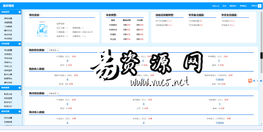Open 参数设置 in the sidebar
This screenshot has width=263, height=132.
(x=8, y=18)
